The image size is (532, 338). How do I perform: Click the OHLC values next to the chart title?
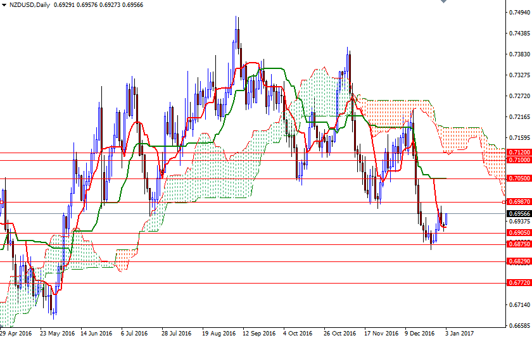(98, 5)
